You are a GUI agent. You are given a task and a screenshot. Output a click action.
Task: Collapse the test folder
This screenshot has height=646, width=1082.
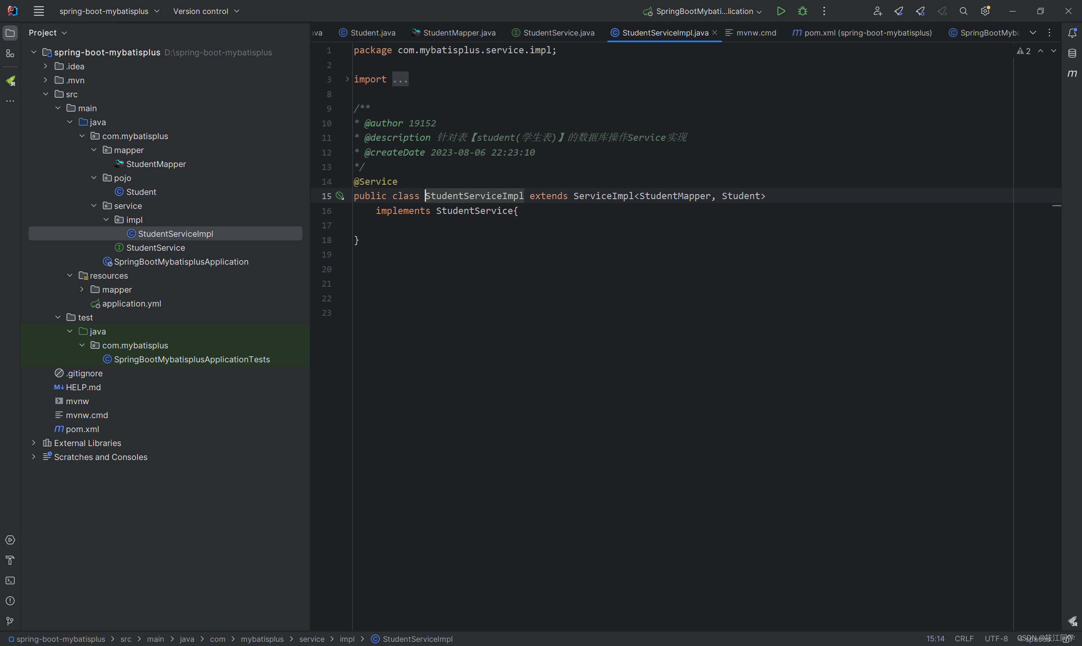[x=58, y=318]
